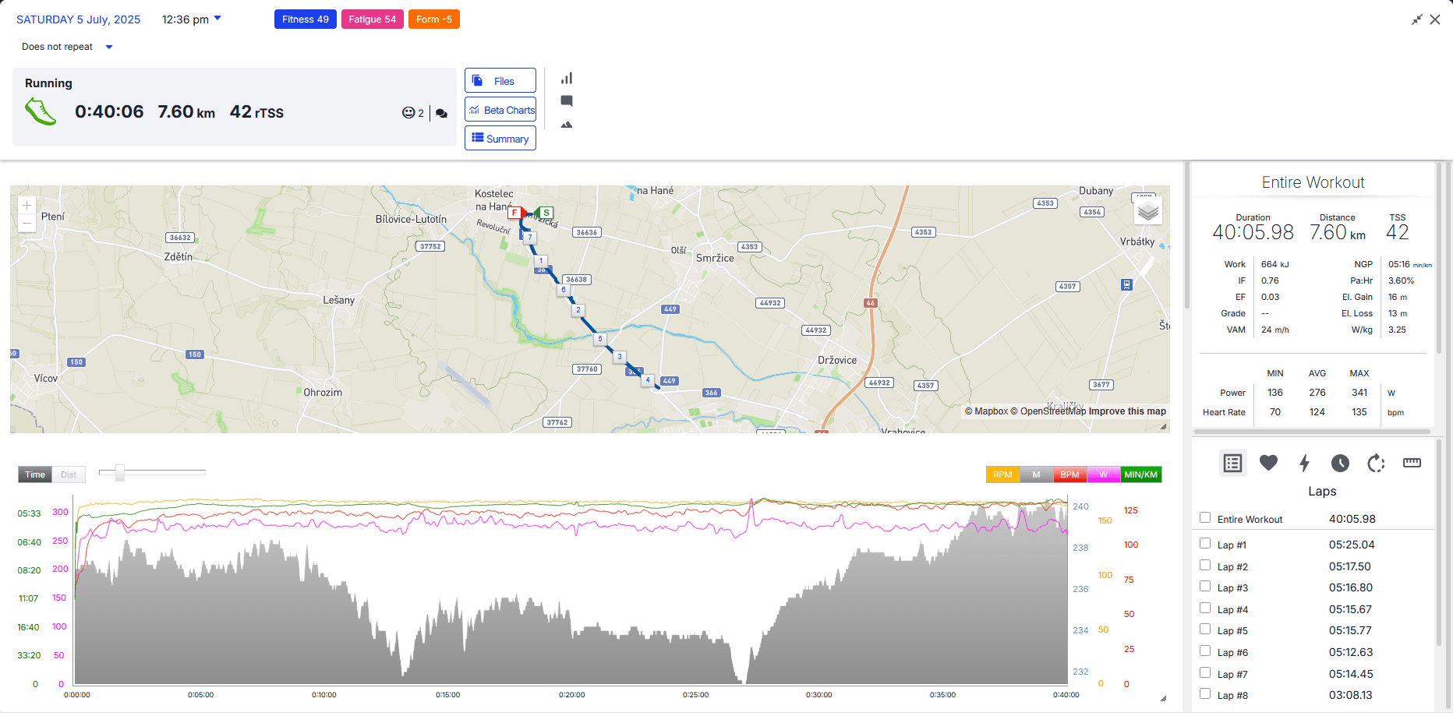This screenshot has height=716, width=1453.
Task: Select the peak time clock icon
Action: click(1340, 463)
